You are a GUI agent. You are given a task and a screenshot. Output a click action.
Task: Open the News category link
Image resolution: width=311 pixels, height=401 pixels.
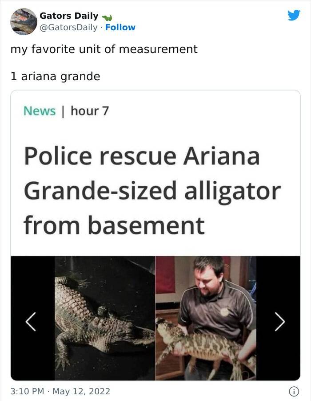[x=40, y=111]
